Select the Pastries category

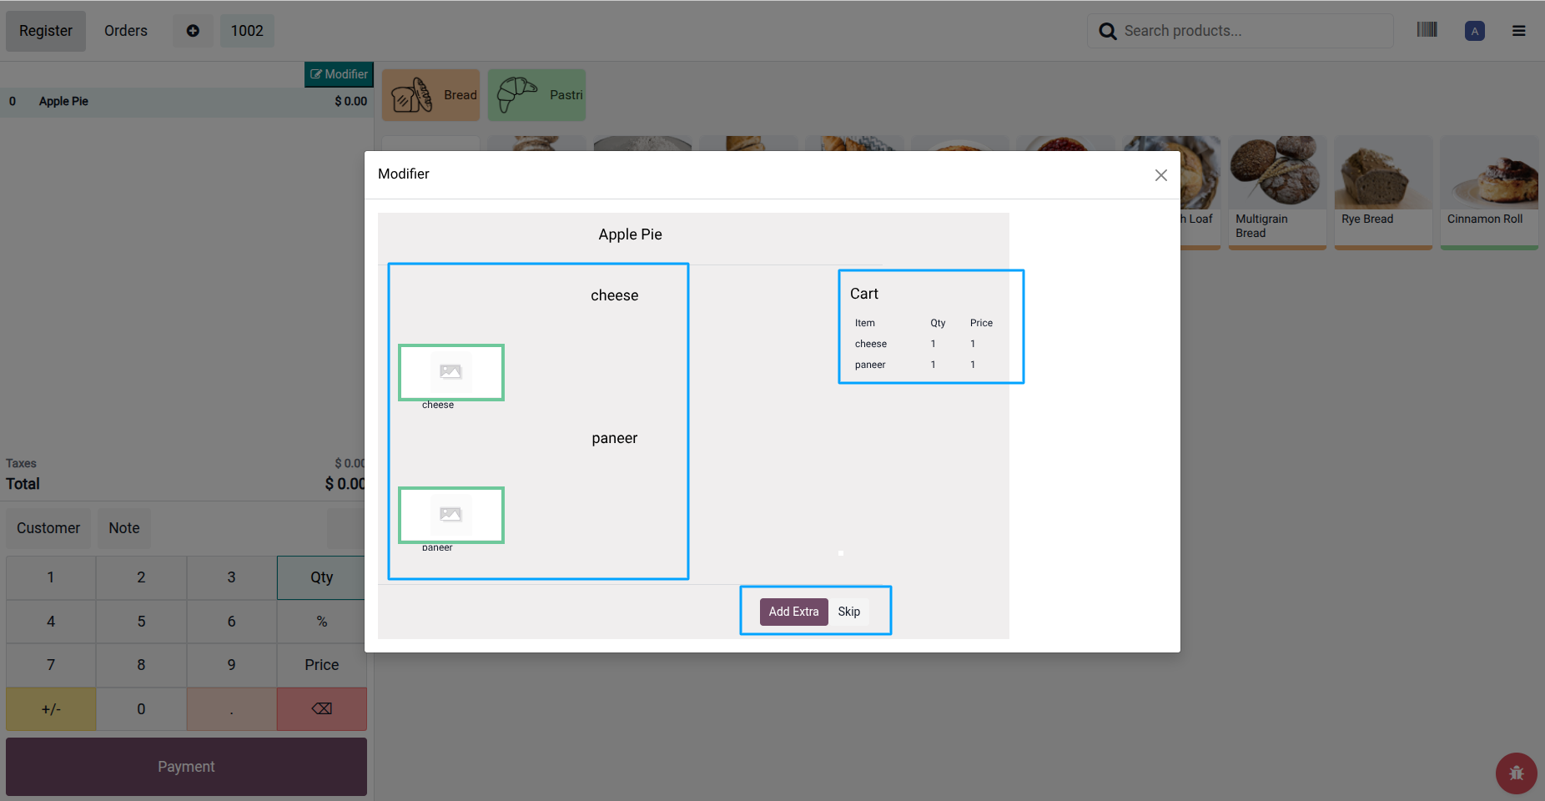pos(536,95)
